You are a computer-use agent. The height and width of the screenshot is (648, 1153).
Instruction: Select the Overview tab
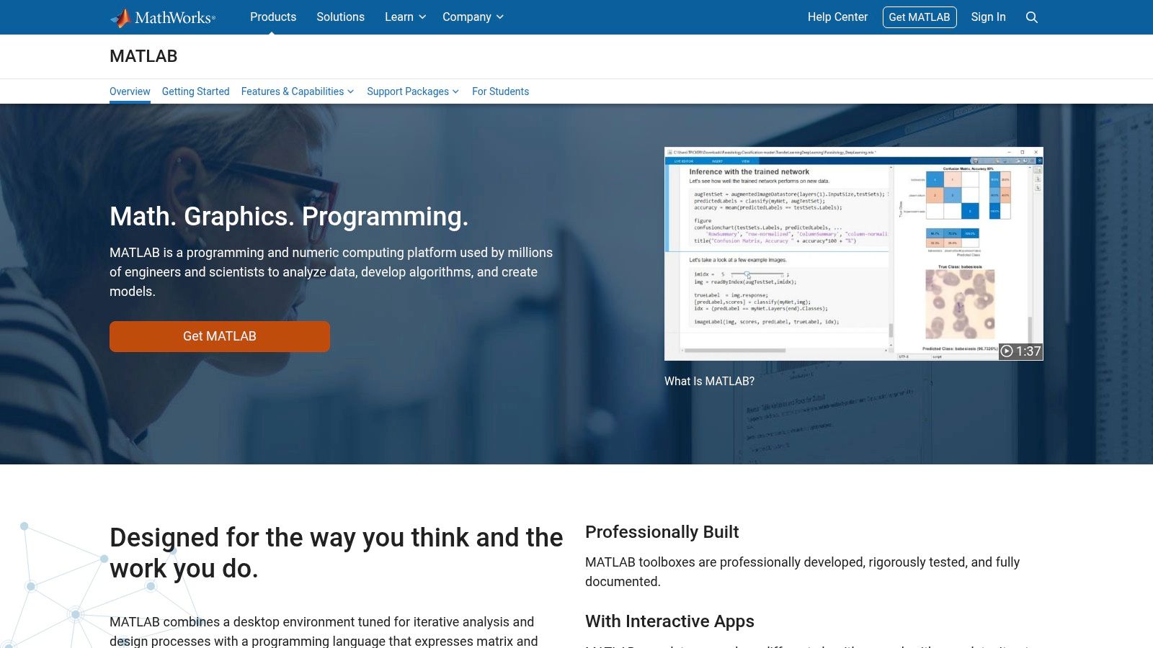(130, 91)
